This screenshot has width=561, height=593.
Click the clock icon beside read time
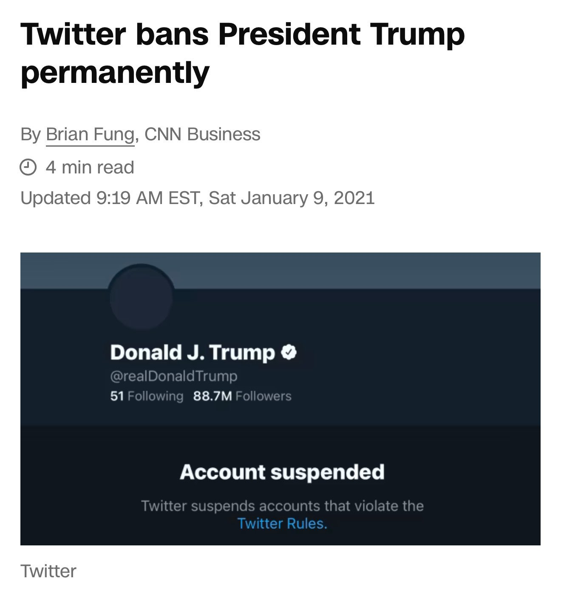(x=28, y=167)
